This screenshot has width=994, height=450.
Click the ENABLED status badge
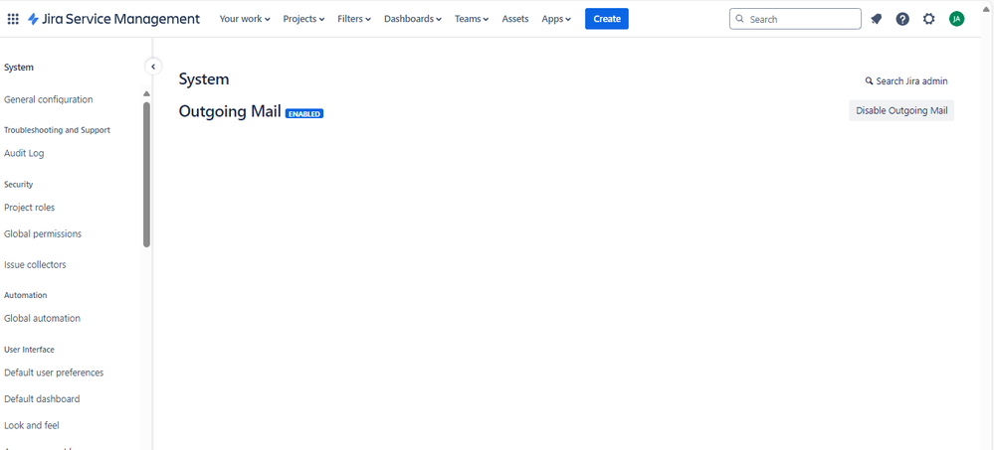pyautogui.click(x=304, y=114)
